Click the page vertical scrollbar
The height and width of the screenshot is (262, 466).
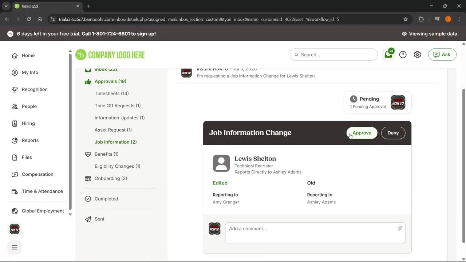point(463,166)
